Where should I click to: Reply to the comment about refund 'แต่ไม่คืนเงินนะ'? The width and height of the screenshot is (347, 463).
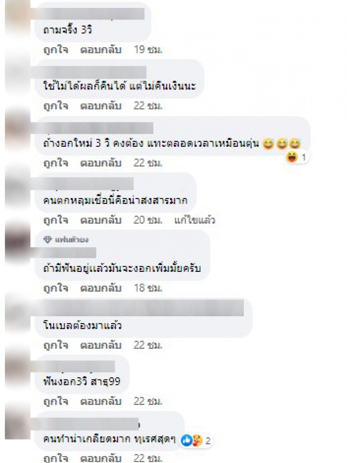click(x=101, y=106)
